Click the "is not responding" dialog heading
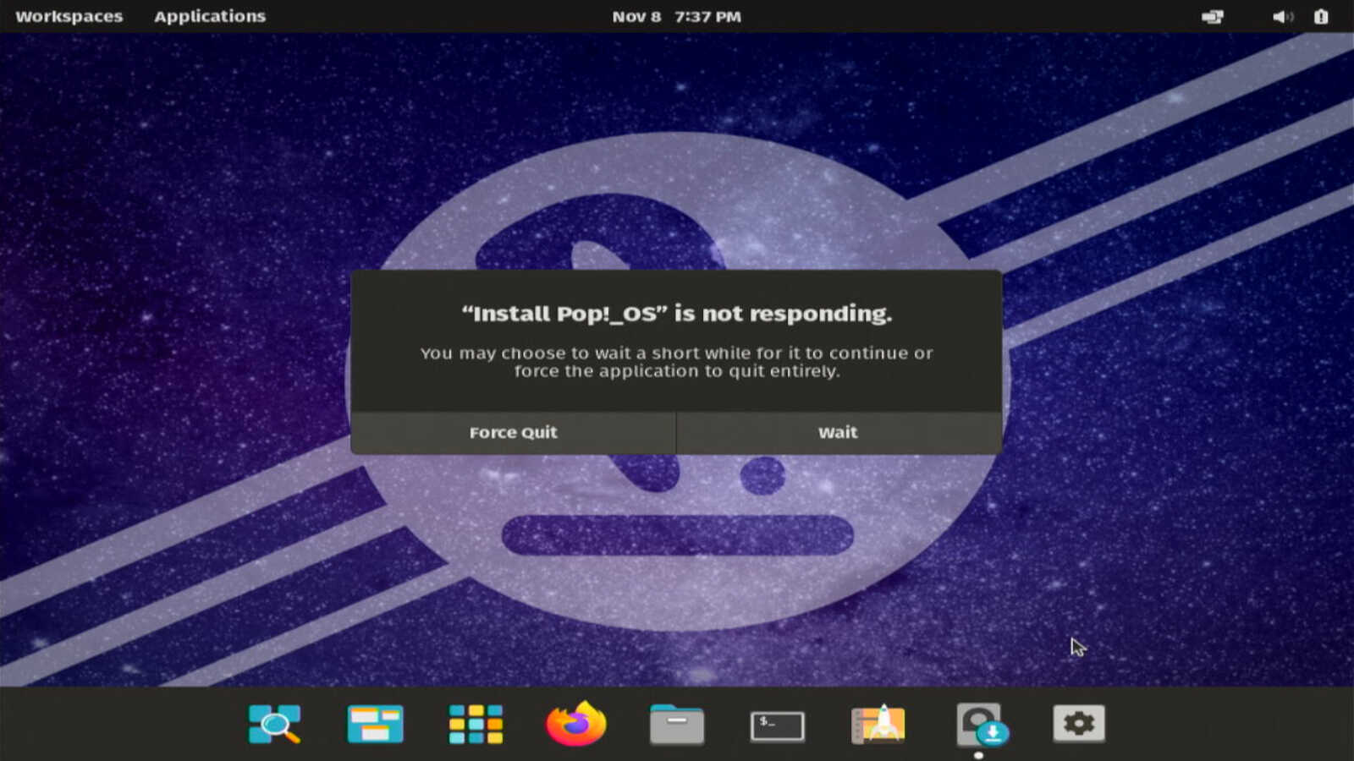 tap(677, 314)
